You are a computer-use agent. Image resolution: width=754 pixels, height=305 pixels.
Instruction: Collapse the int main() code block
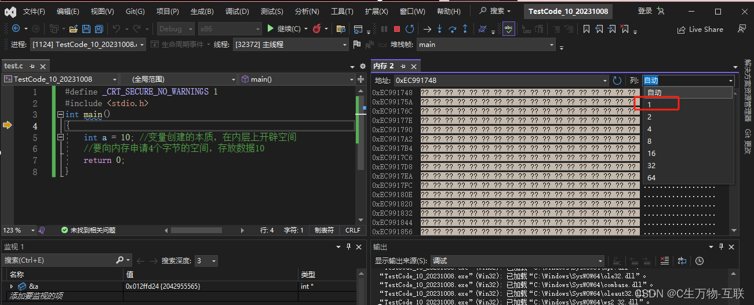click(60, 115)
